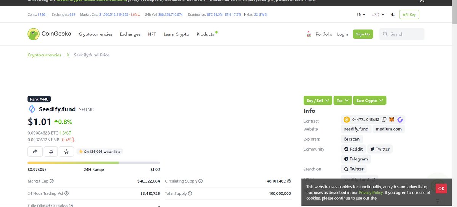Open the Privacy Policy link

click(x=371, y=193)
